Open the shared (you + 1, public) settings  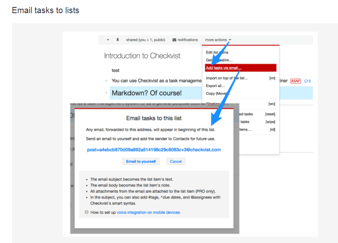(x=146, y=39)
